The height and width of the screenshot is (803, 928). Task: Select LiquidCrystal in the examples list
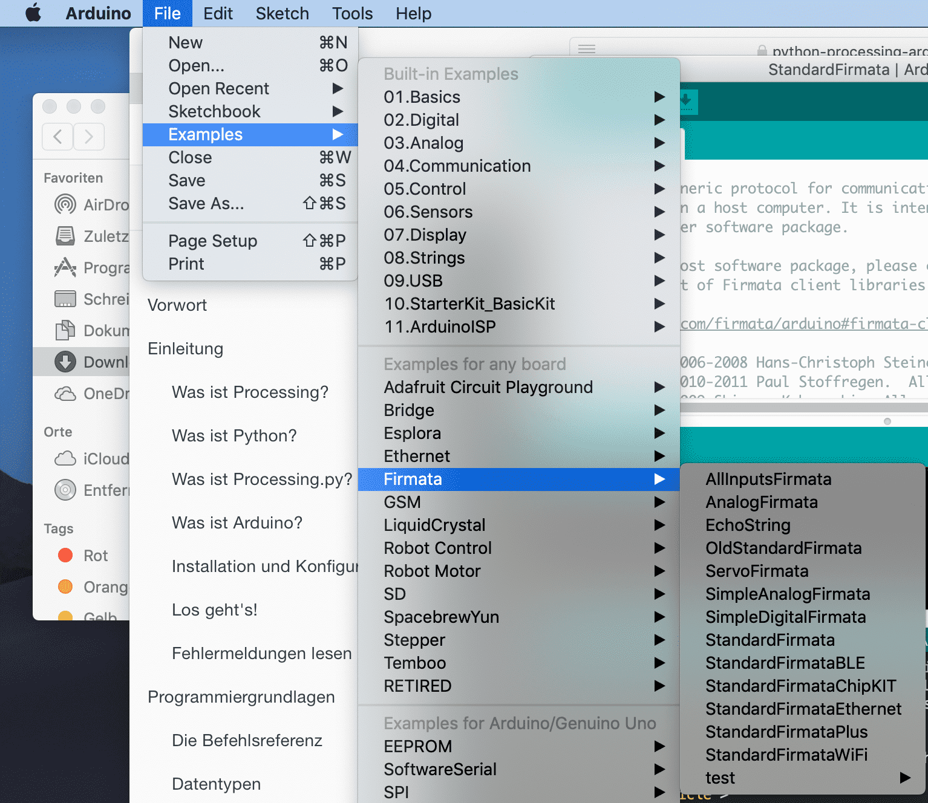coord(519,525)
